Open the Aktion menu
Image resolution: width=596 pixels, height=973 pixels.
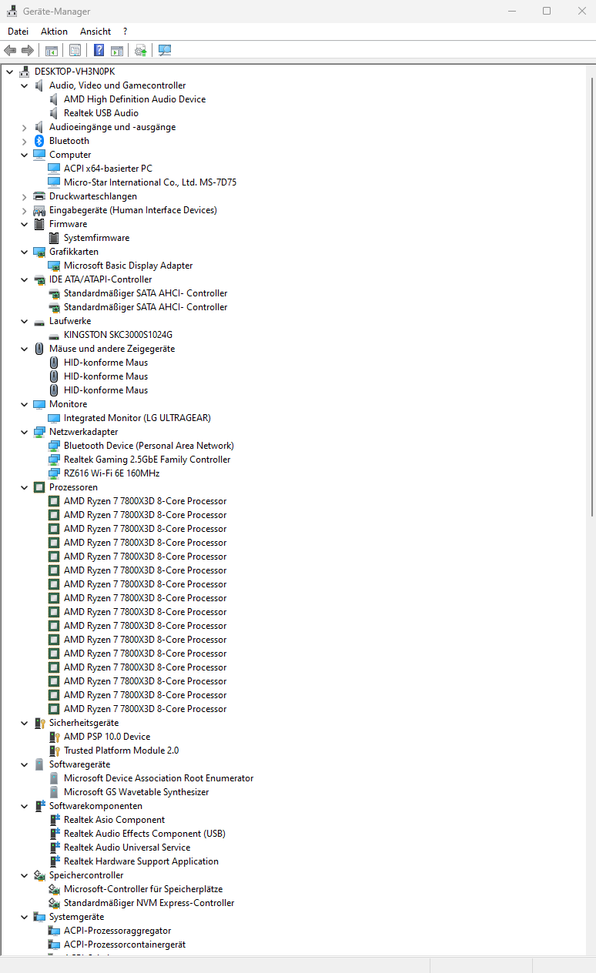point(54,32)
